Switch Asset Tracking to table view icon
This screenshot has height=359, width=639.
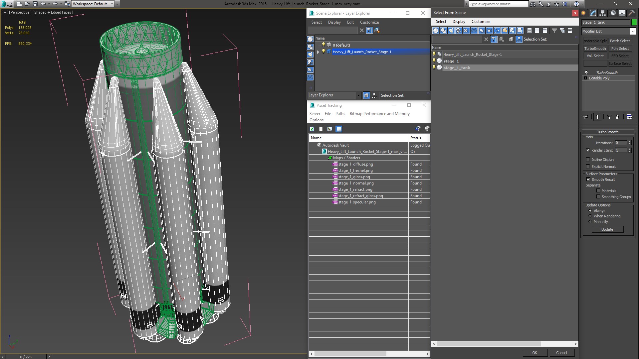(339, 129)
